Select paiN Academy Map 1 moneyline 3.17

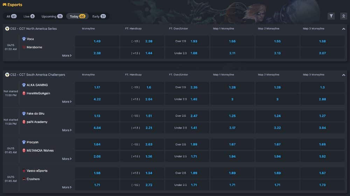[x=232, y=128]
